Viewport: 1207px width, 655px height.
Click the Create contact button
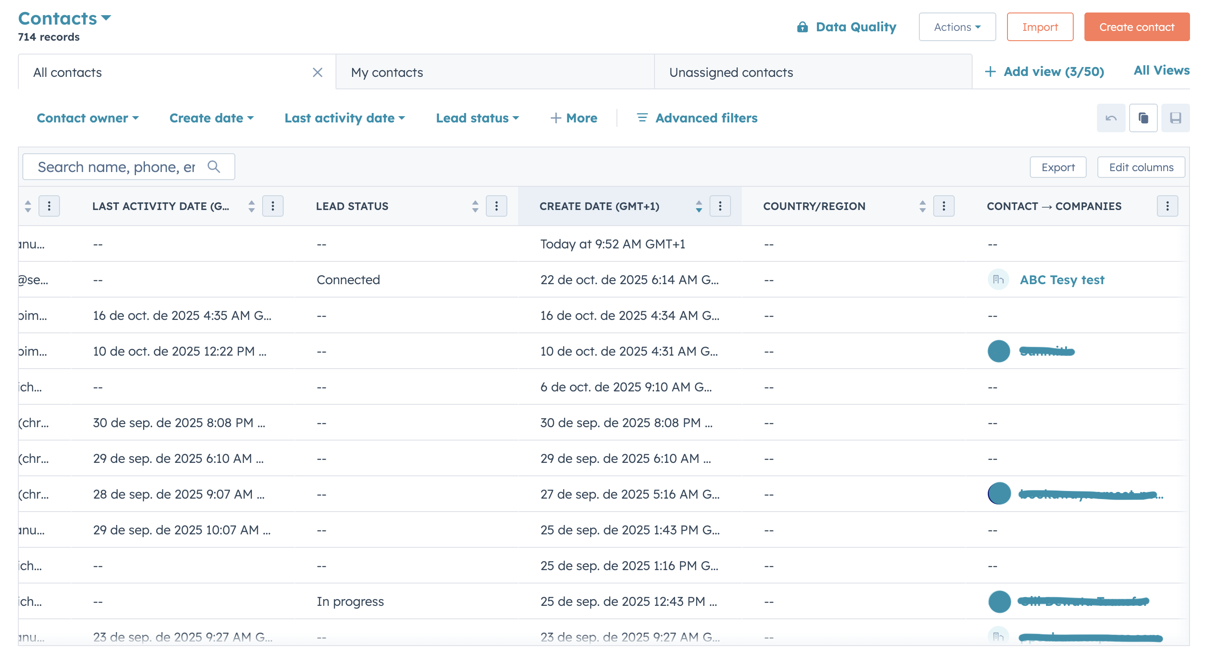point(1137,27)
